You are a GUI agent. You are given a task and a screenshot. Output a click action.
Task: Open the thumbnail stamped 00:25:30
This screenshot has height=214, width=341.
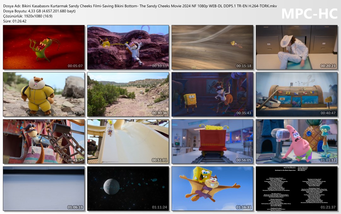[44, 95]
